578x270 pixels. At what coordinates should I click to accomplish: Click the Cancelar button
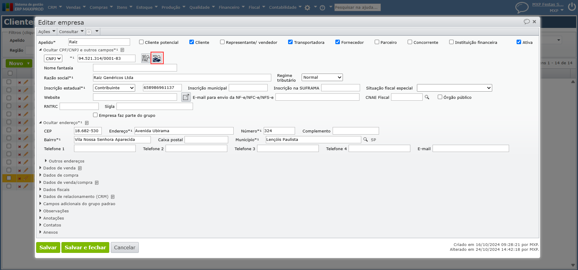point(125,247)
